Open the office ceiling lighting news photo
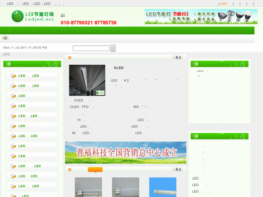This screenshot has width=263, height=197. 87,80
